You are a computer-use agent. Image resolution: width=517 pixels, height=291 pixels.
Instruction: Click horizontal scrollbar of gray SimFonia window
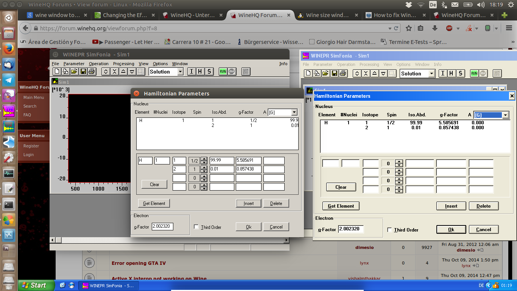pyautogui.click(x=170, y=240)
